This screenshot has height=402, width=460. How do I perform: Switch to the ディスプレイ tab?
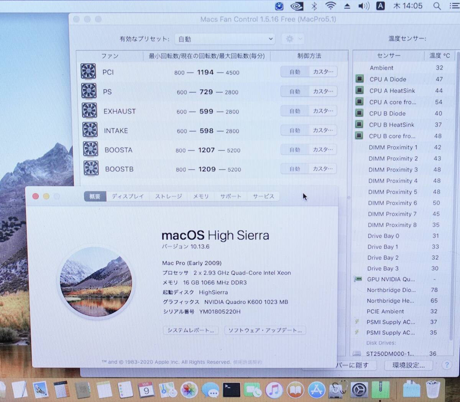point(127,196)
